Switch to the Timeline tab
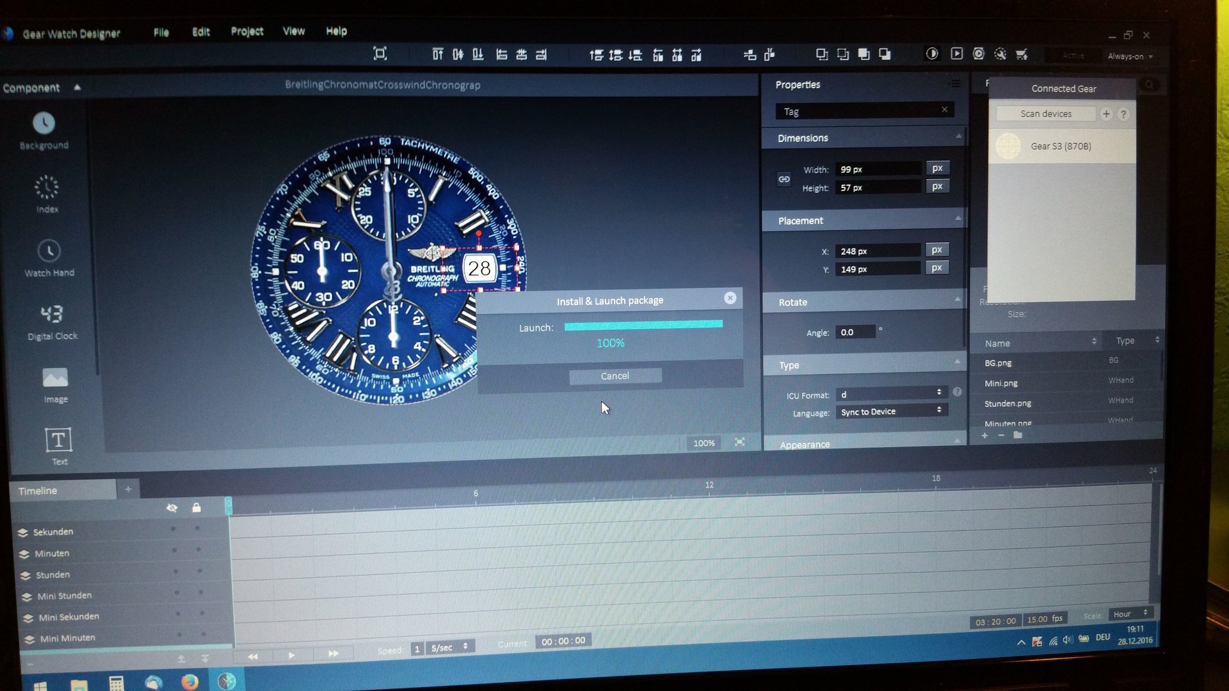1229x691 pixels. tap(62, 490)
